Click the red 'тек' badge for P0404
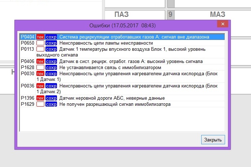 click(40, 37)
